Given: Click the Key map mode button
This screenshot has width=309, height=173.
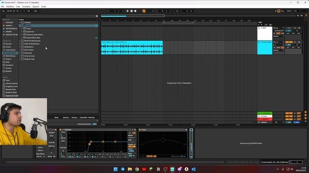Looking at the screenshot, I should (x=282, y=11).
